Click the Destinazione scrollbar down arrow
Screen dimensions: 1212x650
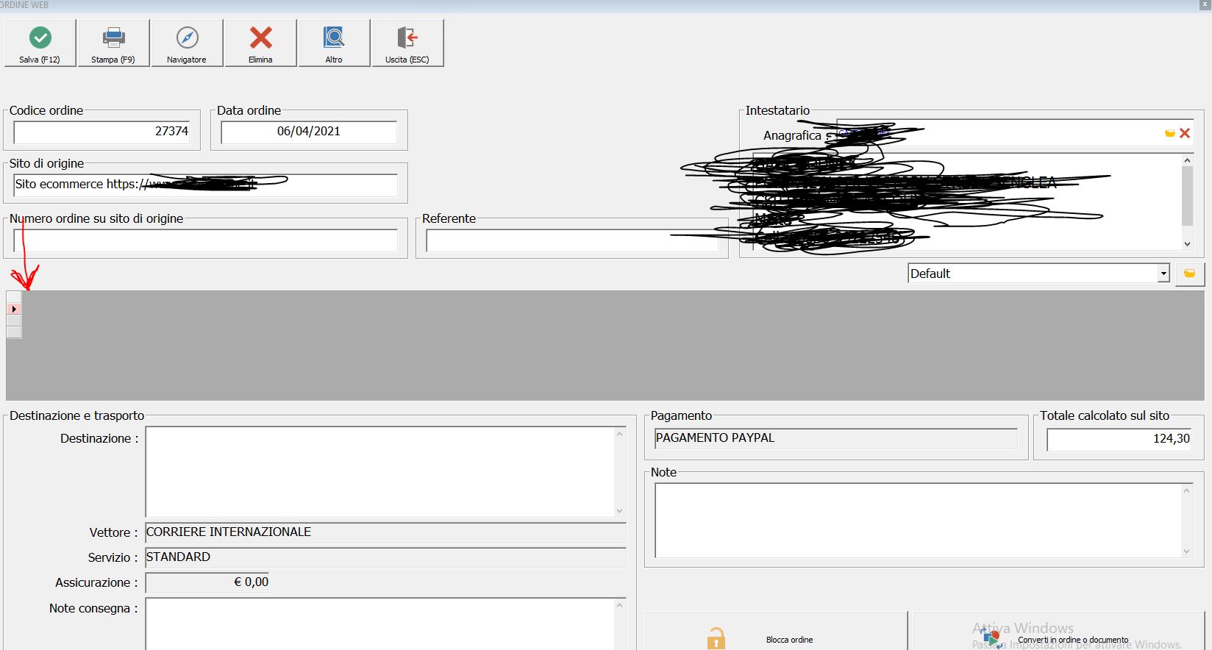pos(619,510)
